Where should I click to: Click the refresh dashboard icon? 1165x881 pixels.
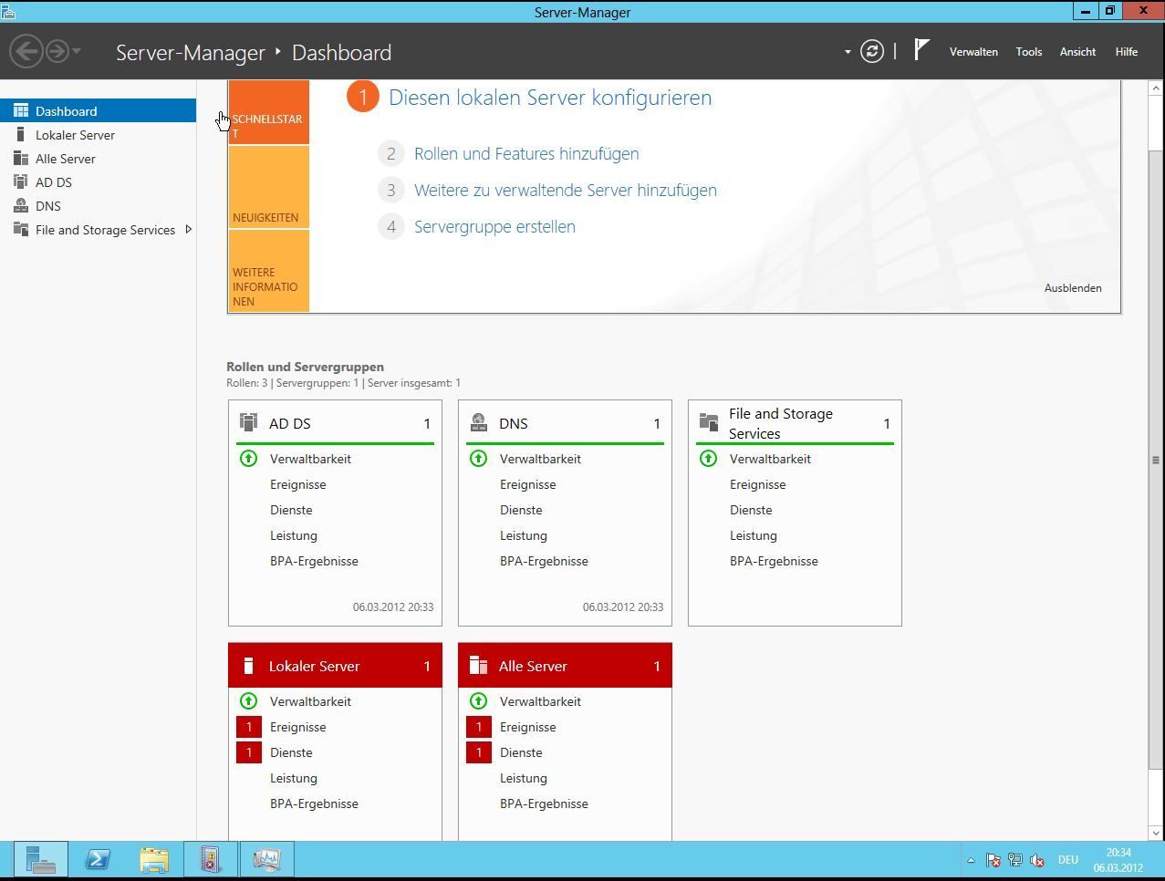coord(872,51)
